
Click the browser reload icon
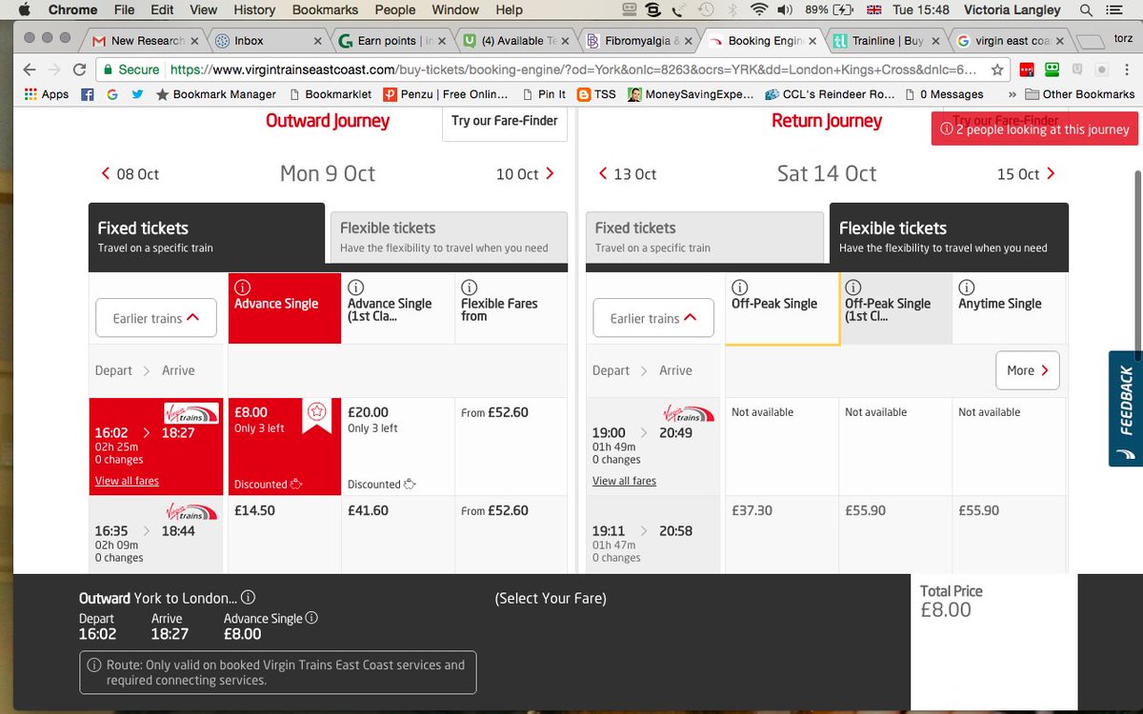click(78, 69)
